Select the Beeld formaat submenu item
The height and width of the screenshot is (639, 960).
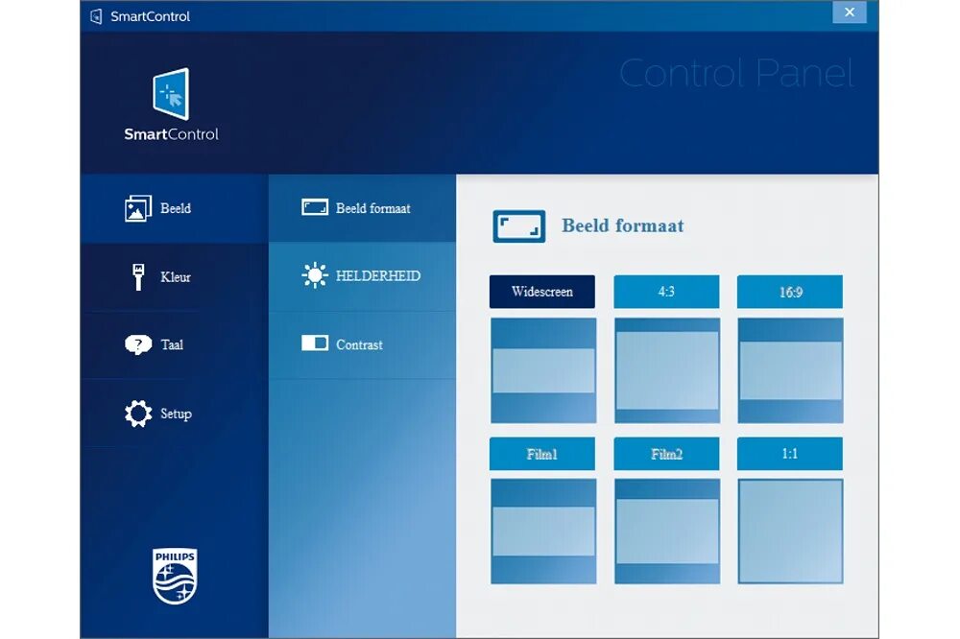[363, 208]
